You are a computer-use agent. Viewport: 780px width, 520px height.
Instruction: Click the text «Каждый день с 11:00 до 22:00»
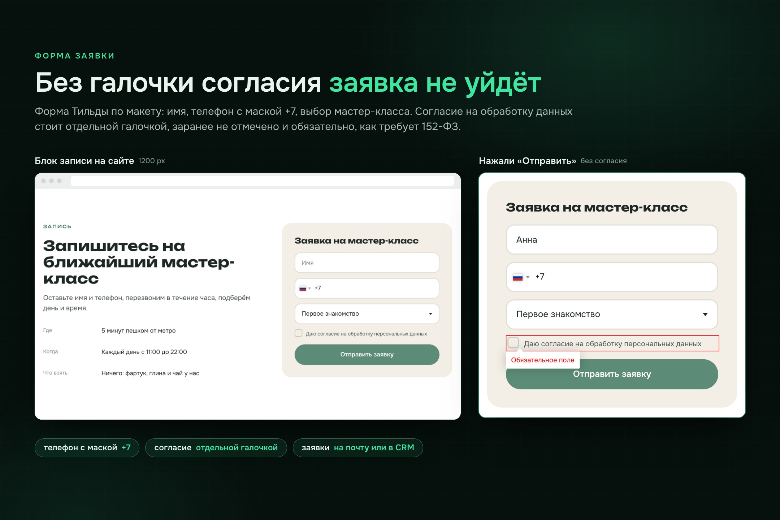coord(144,352)
